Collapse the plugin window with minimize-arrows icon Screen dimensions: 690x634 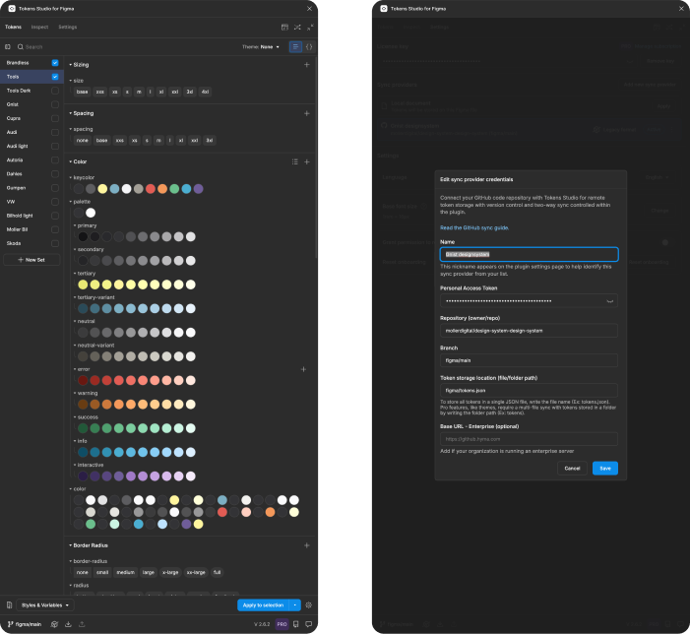point(310,28)
